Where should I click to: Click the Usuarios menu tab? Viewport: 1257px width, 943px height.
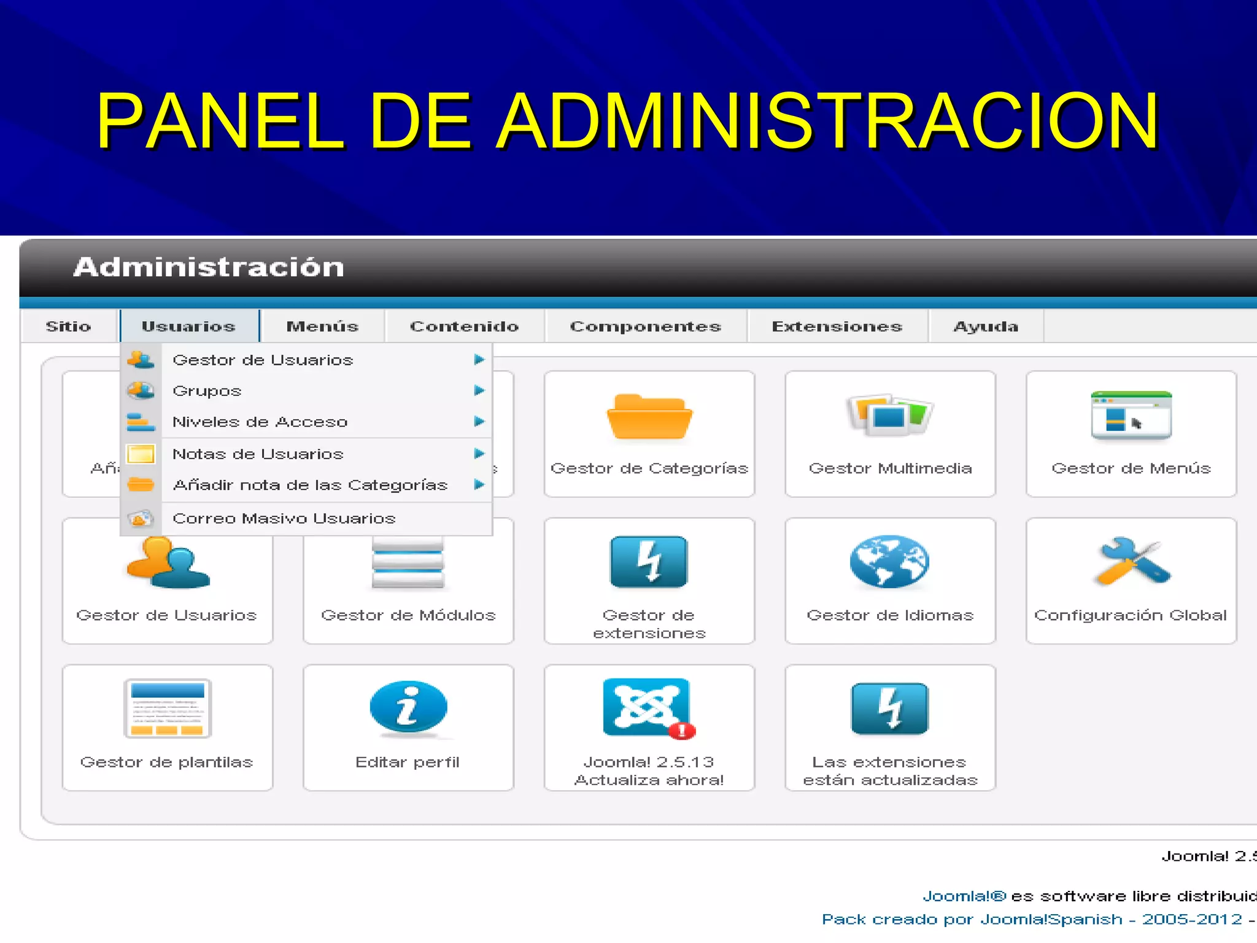(x=189, y=326)
